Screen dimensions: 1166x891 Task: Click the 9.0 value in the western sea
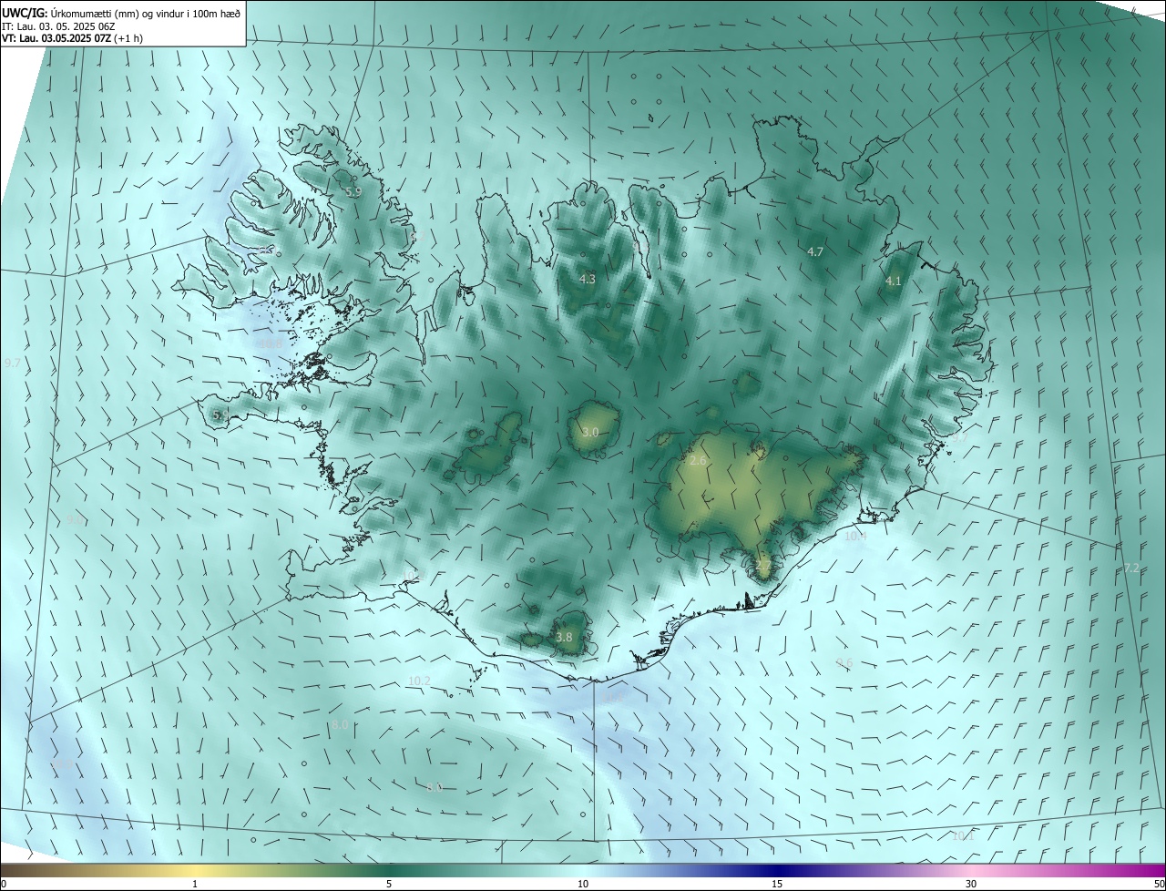pyautogui.click(x=75, y=518)
